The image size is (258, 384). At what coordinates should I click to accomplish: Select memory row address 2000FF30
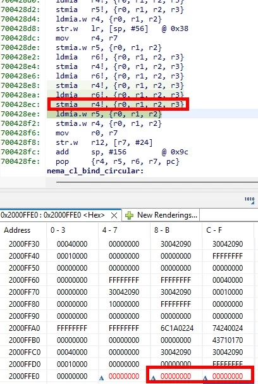pos(24,244)
